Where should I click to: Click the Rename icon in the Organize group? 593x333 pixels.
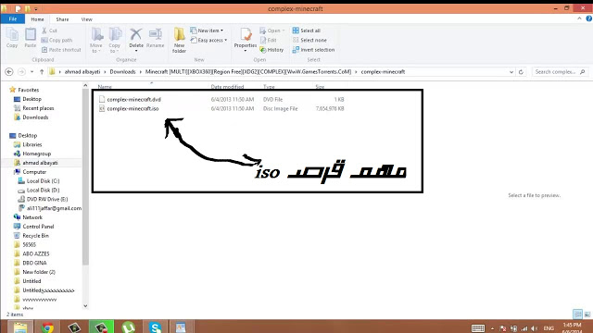coord(155,38)
